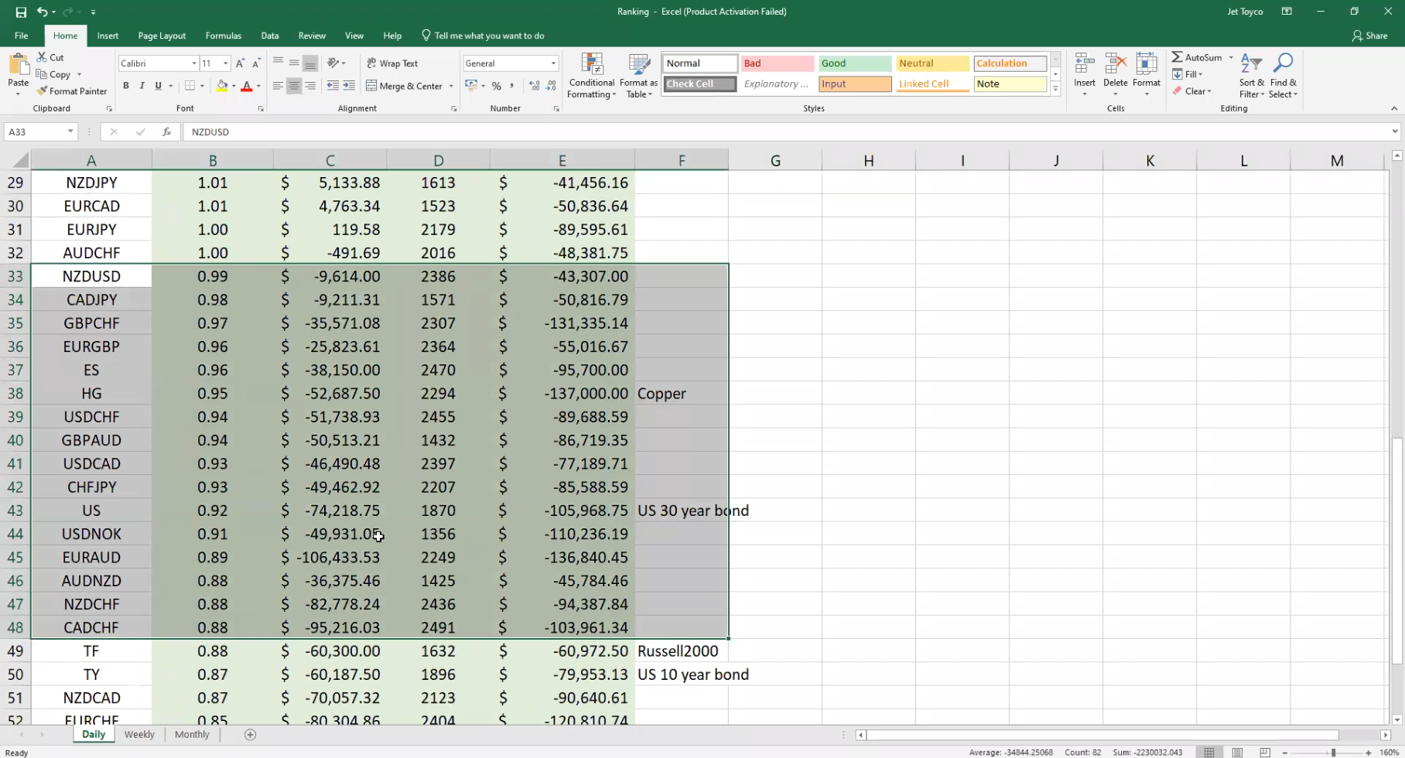
Task: Apply Comma Style number format
Action: pyautogui.click(x=511, y=86)
